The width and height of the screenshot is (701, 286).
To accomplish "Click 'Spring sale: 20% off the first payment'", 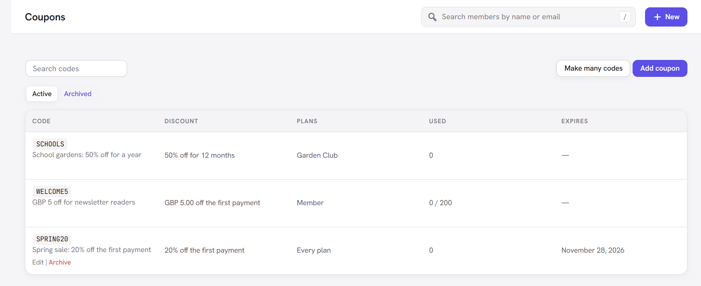I will pyautogui.click(x=92, y=250).
